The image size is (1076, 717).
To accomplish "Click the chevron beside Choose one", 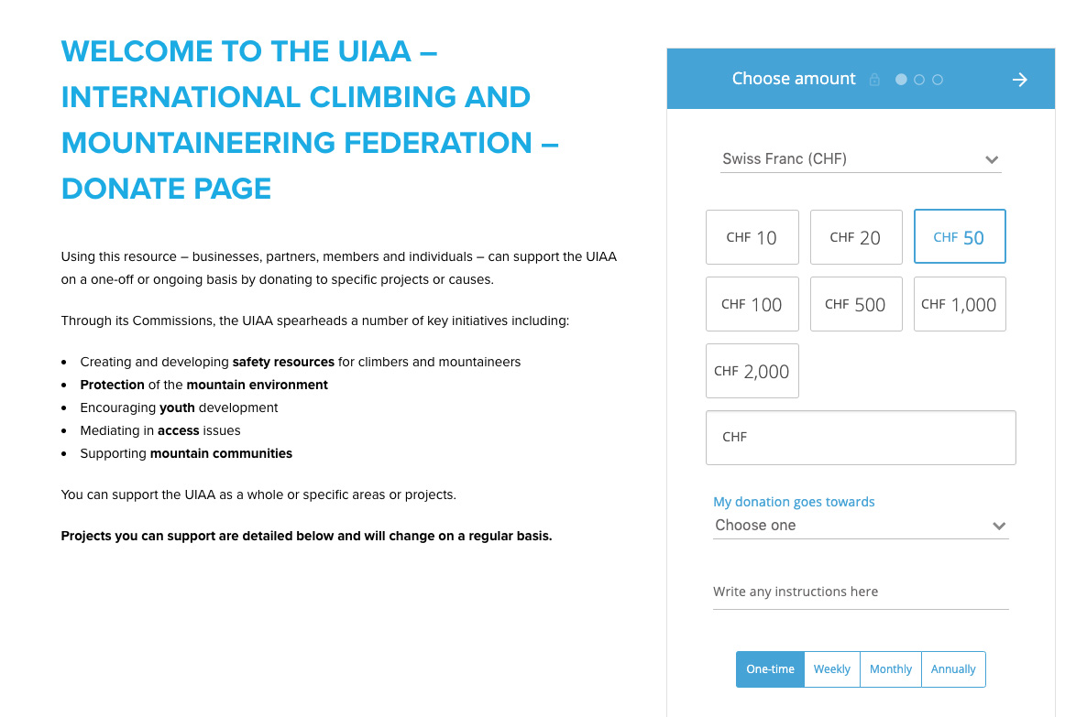I will [999, 526].
